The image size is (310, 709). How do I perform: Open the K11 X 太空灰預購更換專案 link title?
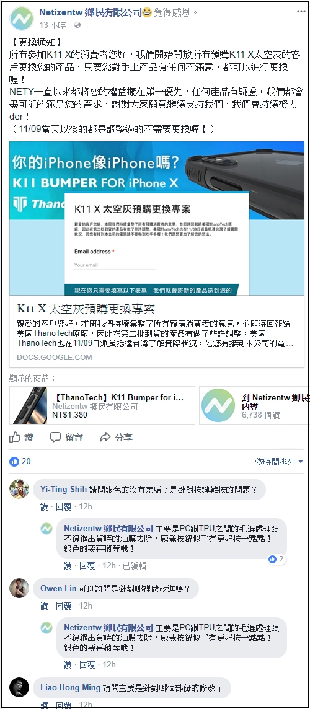pyautogui.click(x=86, y=309)
